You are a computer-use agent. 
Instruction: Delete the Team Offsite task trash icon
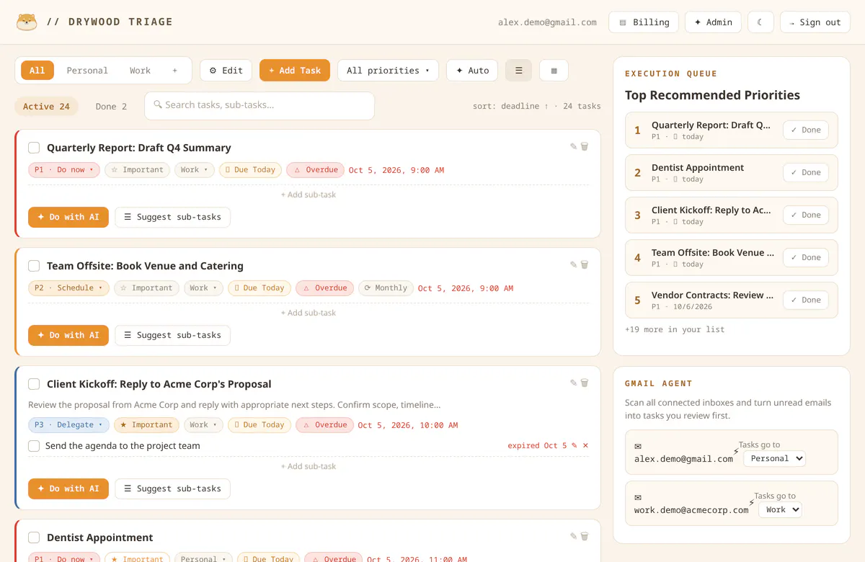[585, 264]
